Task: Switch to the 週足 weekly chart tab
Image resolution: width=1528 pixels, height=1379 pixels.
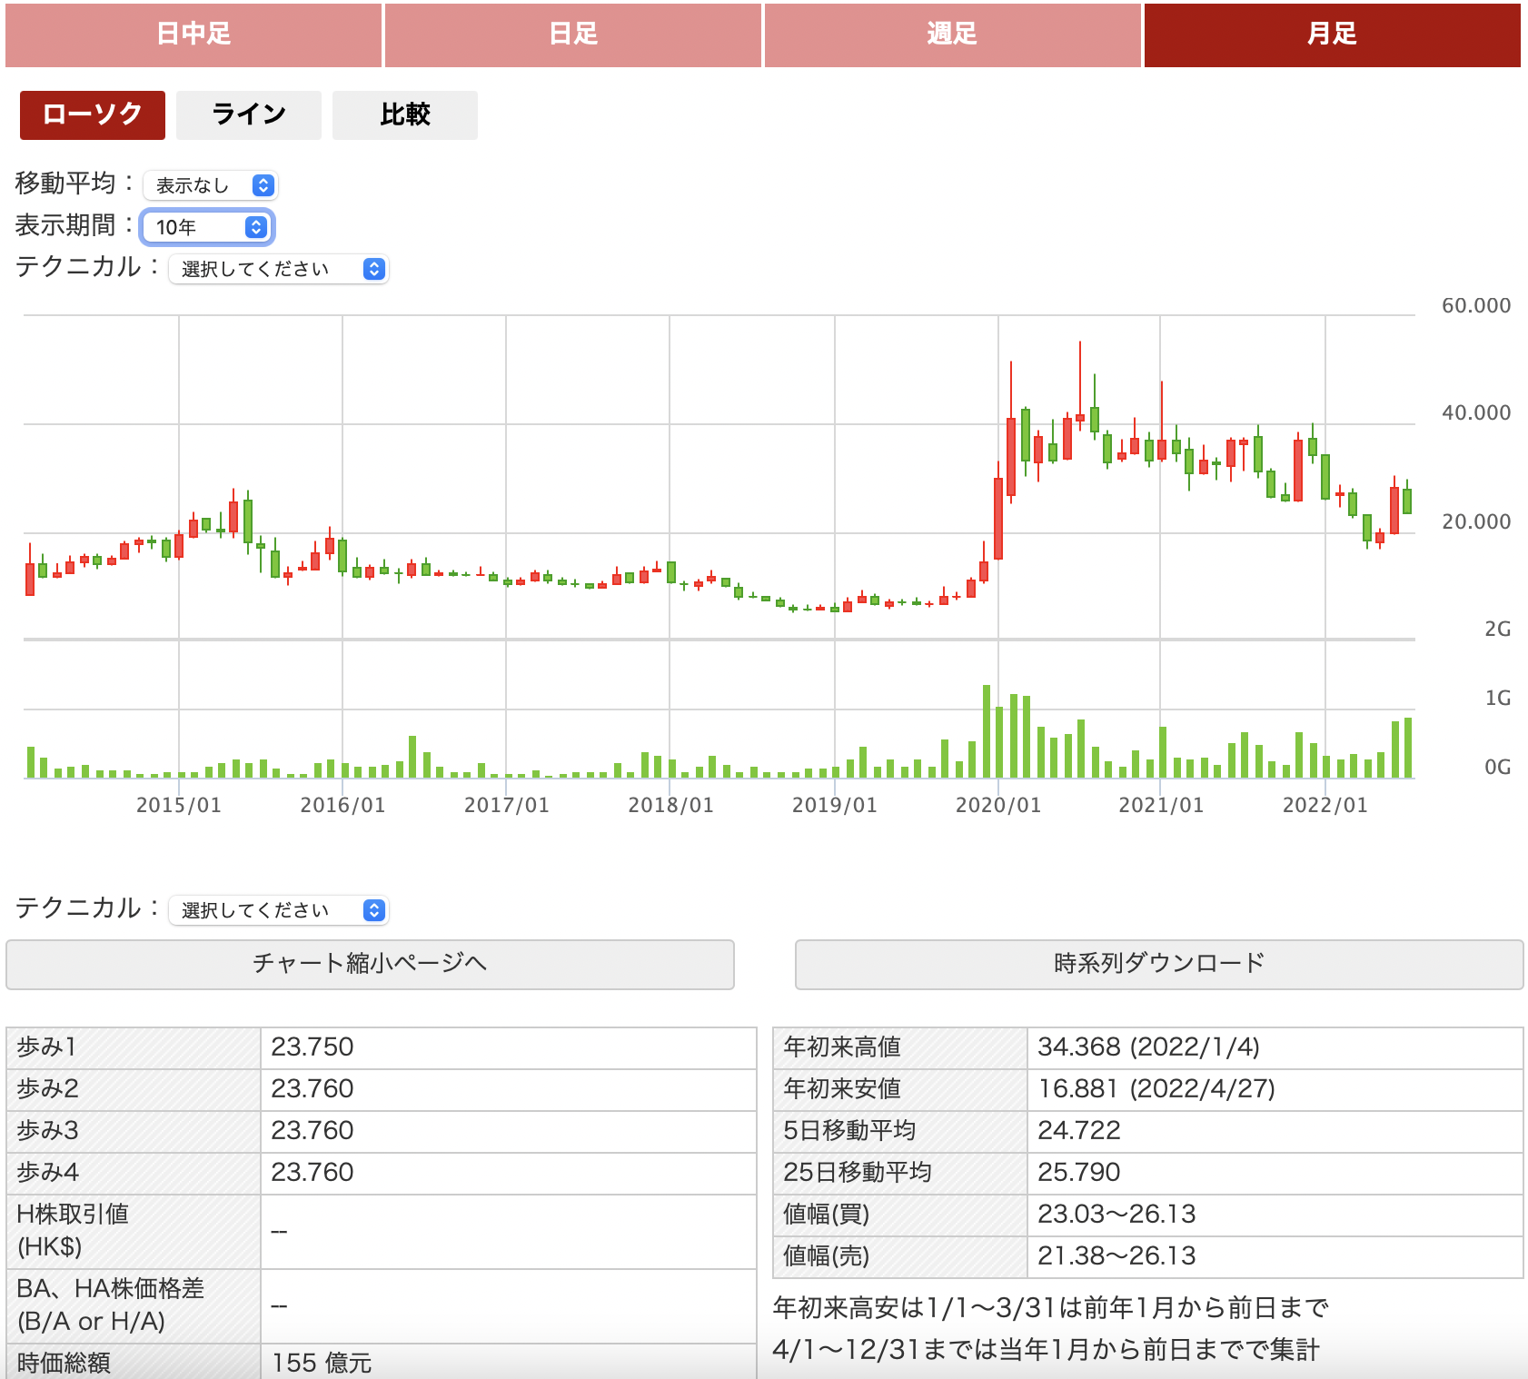Action: [x=953, y=35]
